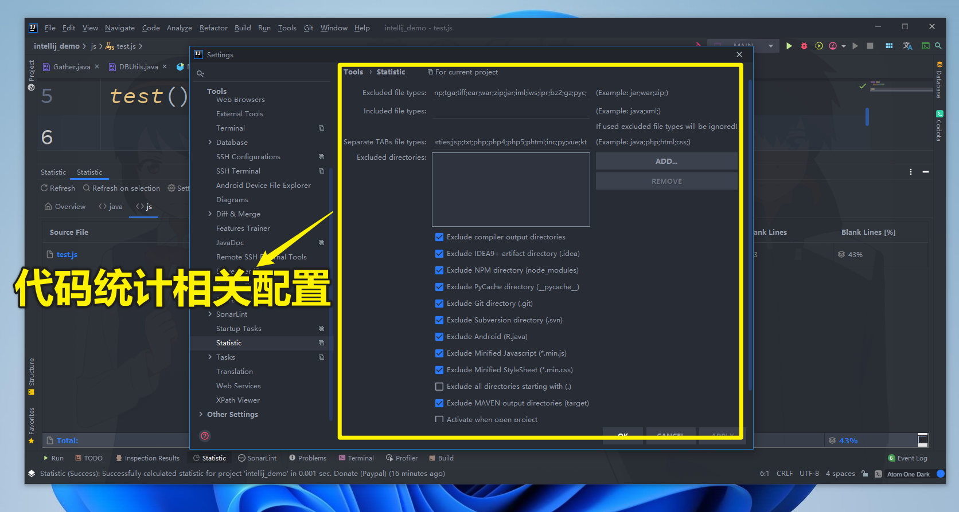Select SSH Configurations in the Settings tree

[248, 157]
